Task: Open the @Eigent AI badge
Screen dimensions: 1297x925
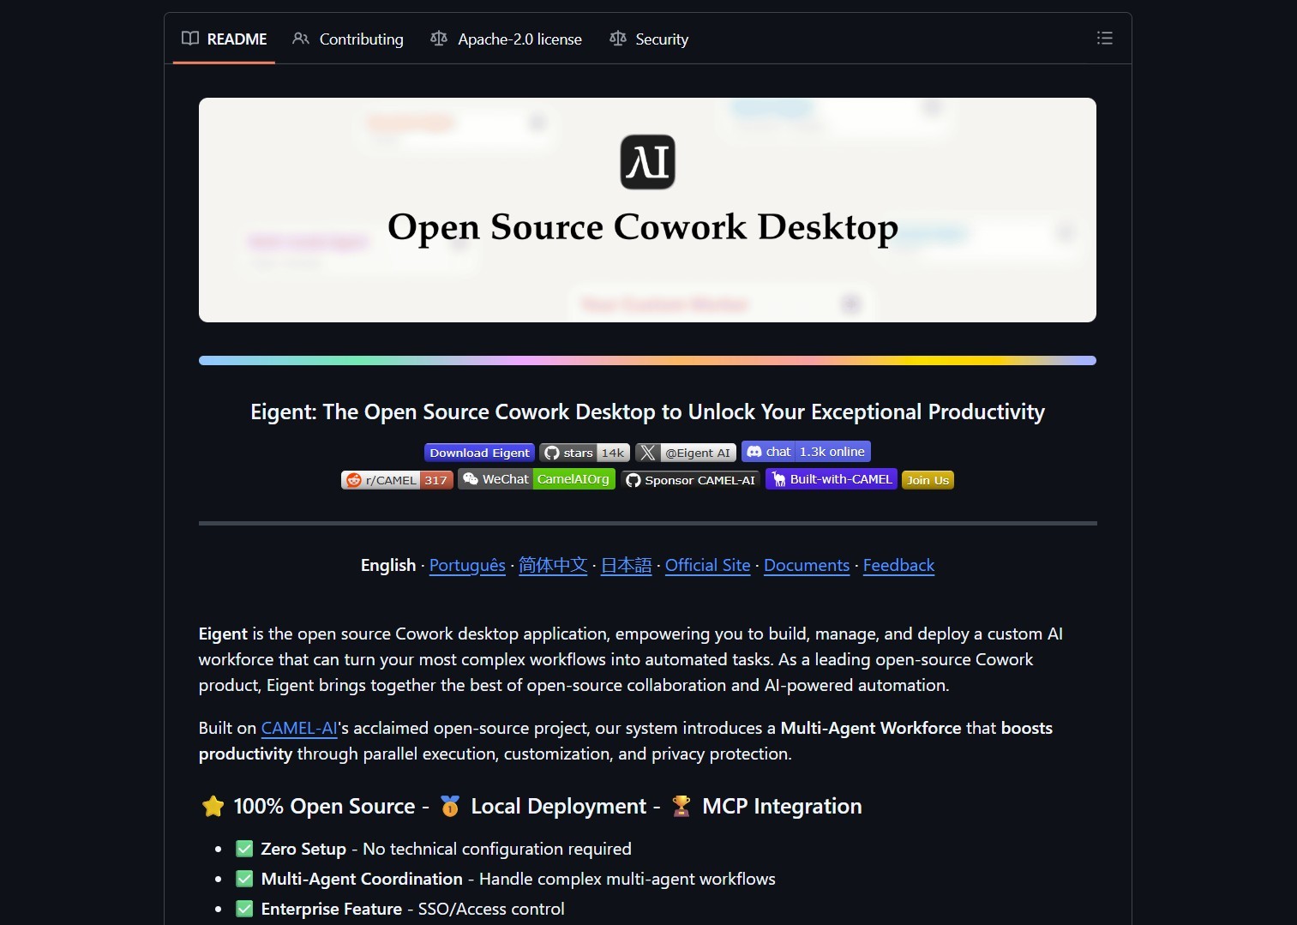Action: [x=686, y=453]
